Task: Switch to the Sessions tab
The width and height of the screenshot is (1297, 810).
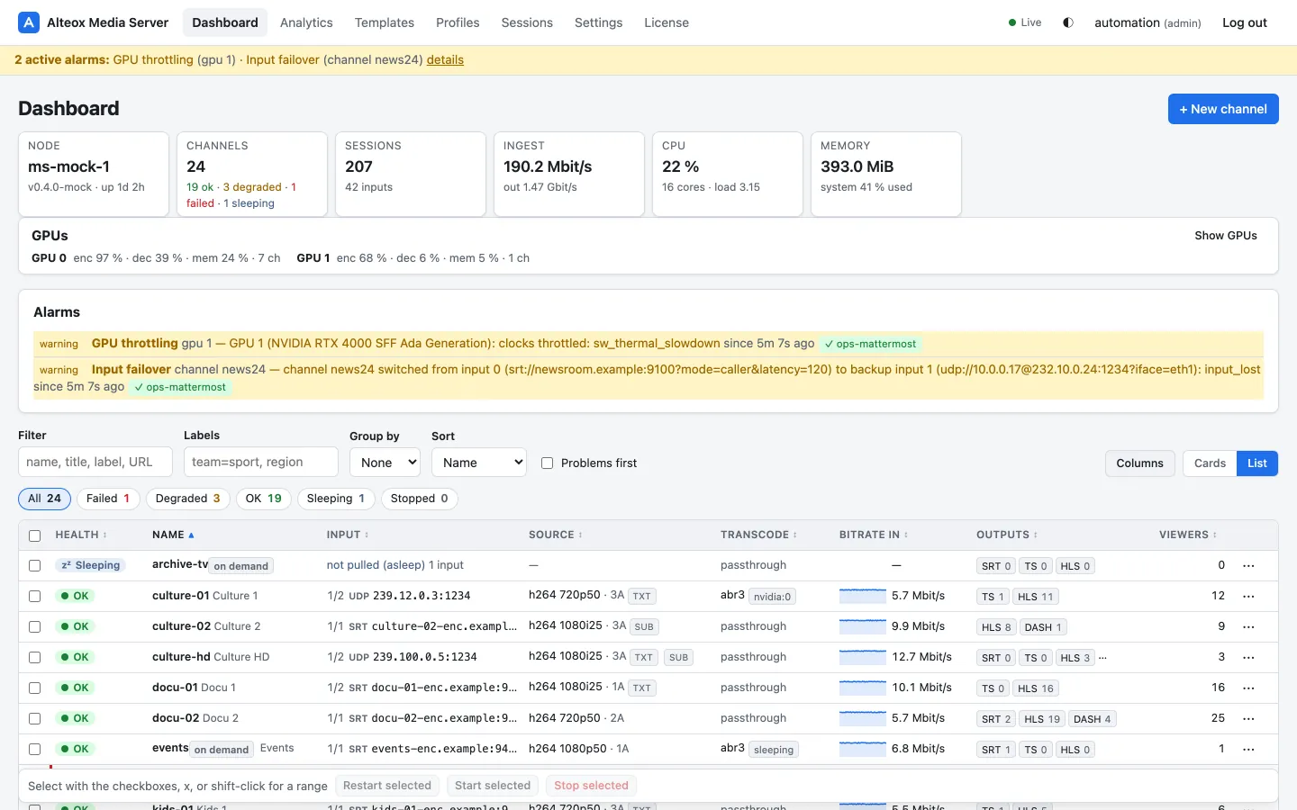Action: 527,22
